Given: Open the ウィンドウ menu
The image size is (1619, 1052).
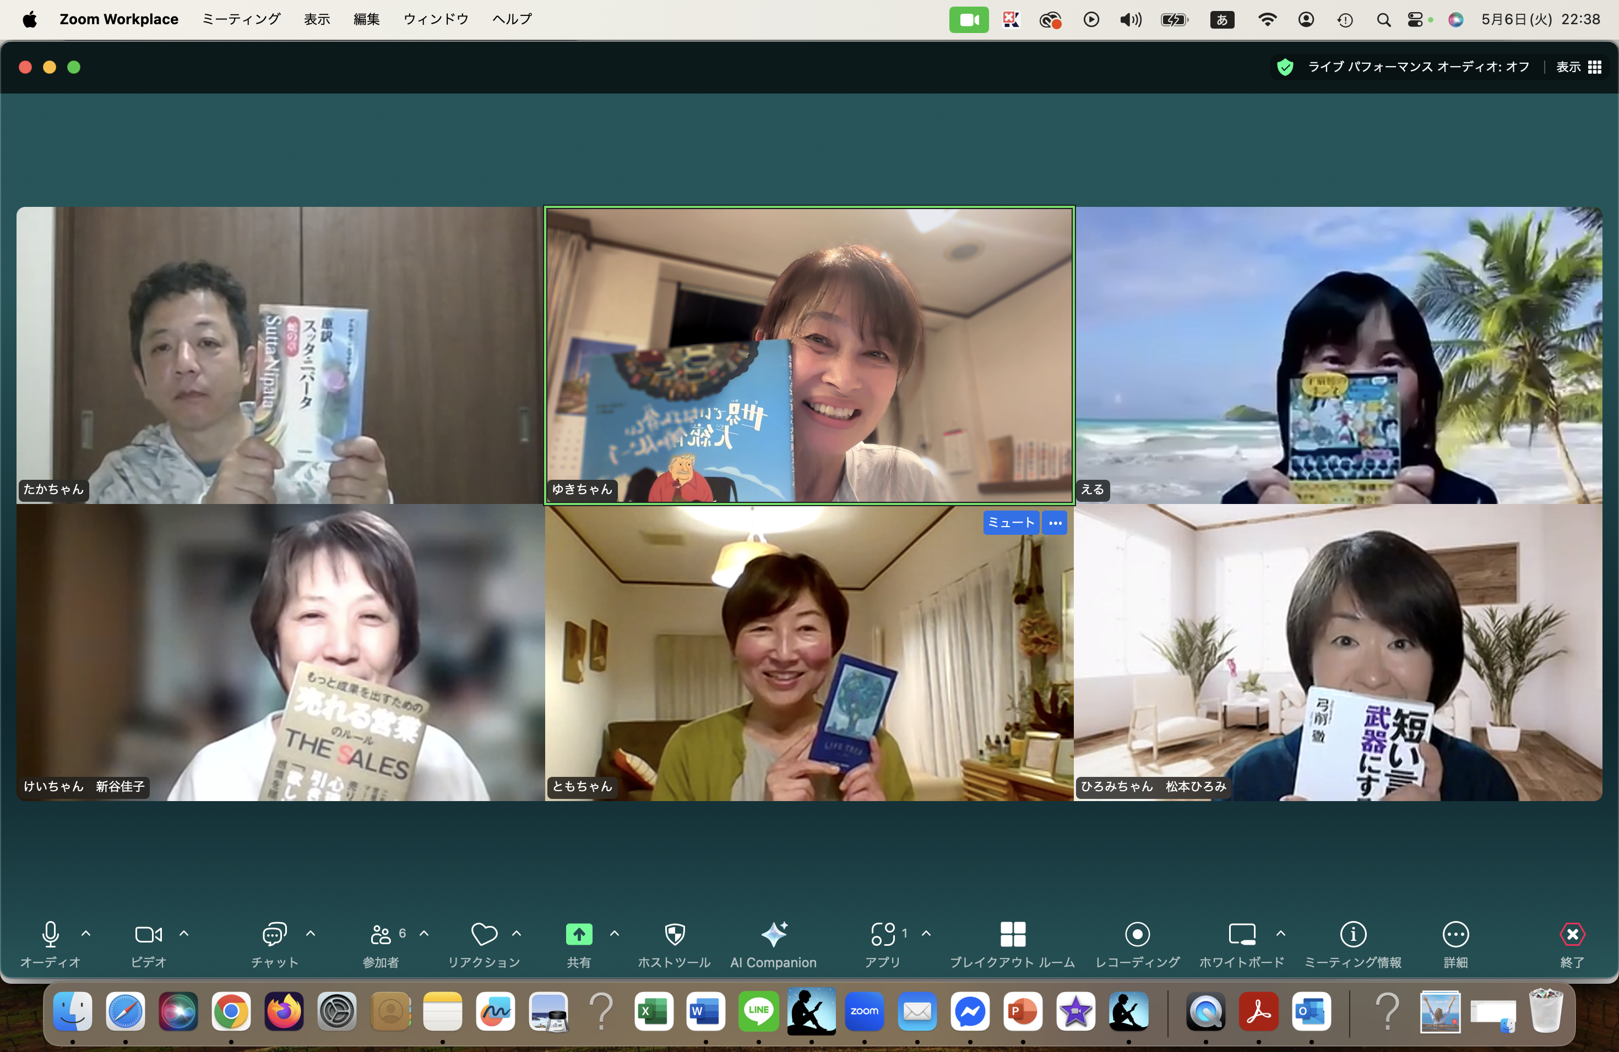Looking at the screenshot, I should tap(436, 19).
